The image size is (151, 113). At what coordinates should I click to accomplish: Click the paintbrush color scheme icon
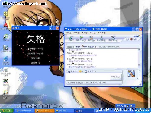point(135,39)
